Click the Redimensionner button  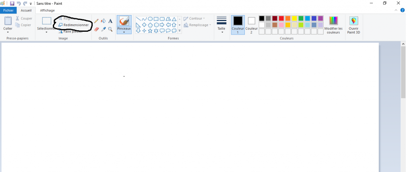(x=74, y=25)
